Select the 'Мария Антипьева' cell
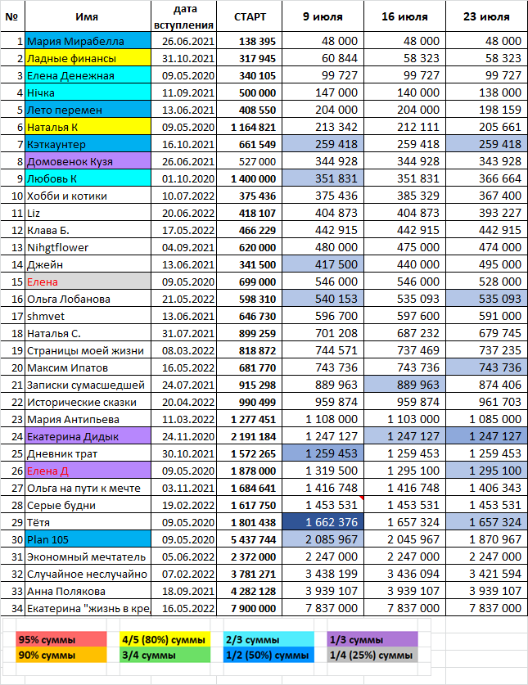Screen dimensions: 528x685 click(x=88, y=419)
